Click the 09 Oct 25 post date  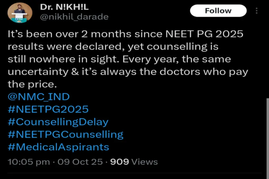[x=80, y=162]
